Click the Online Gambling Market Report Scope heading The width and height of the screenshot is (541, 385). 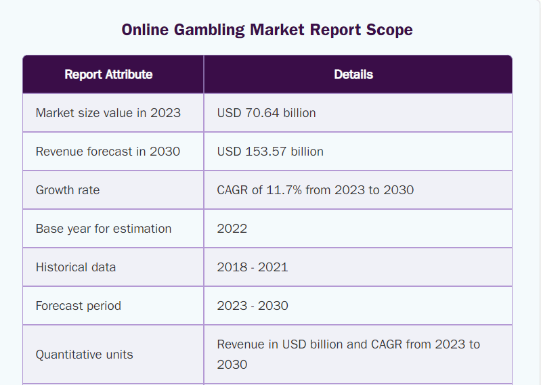coord(267,30)
